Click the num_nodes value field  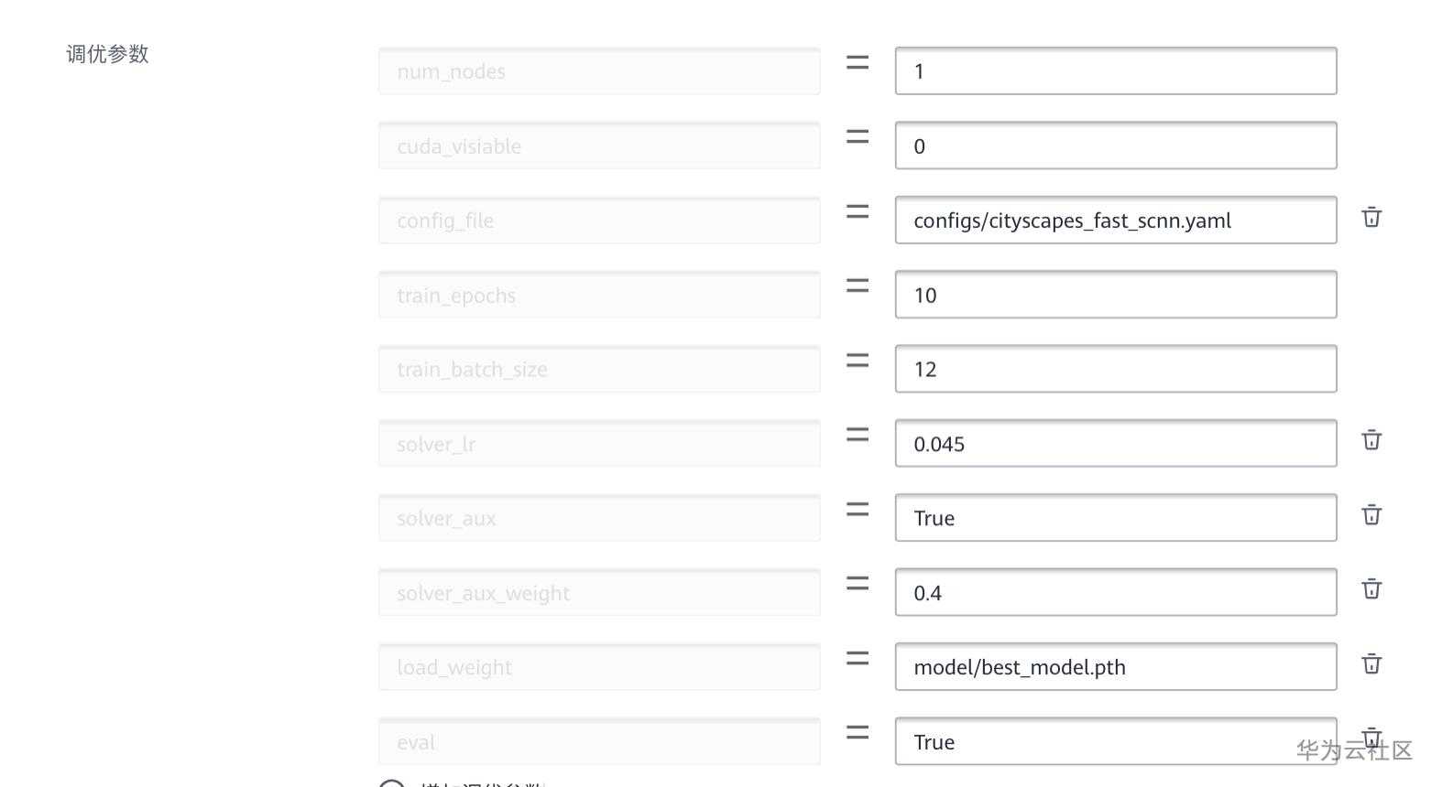(x=1115, y=71)
